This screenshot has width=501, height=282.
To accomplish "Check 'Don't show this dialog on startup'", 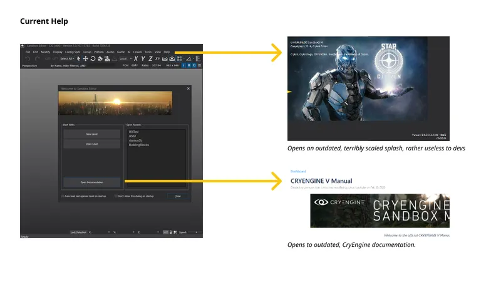I will pyautogui.click(x=116, y=196).
